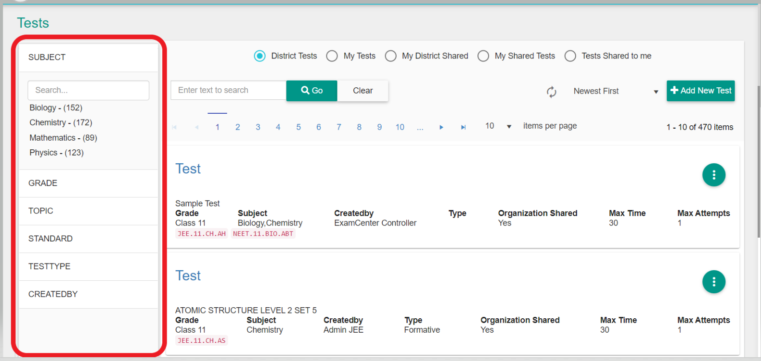Go to the previous page arrow
Screen dimensions: 761x361
click(x=197, y=127)
